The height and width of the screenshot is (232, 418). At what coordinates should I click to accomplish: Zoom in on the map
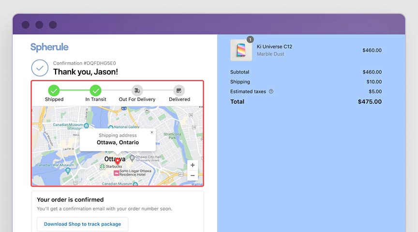193,165
